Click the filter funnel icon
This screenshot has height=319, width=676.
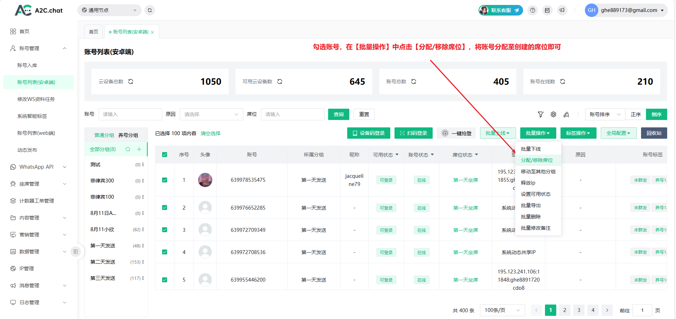click(x=540, y=114)
